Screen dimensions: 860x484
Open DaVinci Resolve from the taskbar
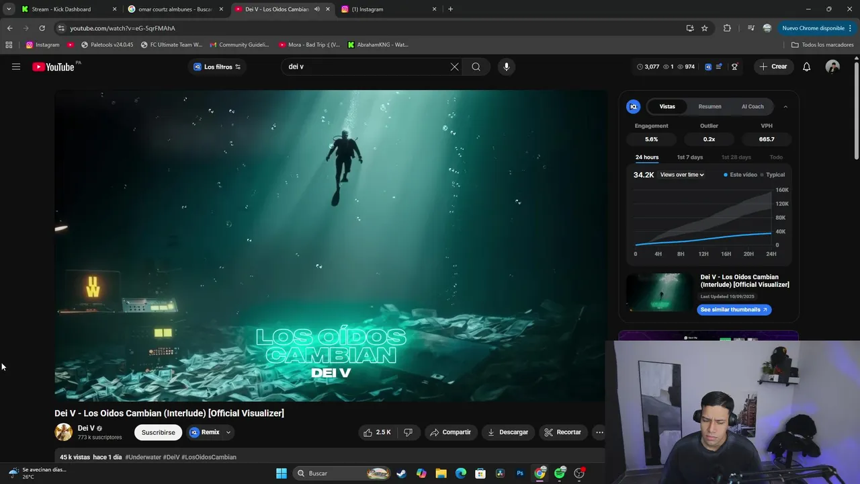(500, 473)
